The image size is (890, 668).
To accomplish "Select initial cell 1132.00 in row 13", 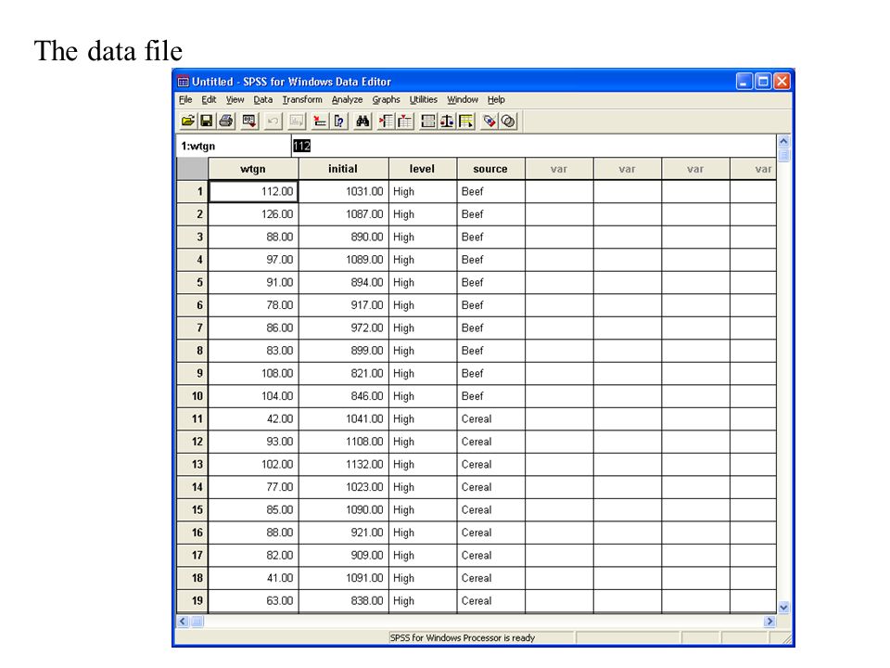I will point(343,464).
